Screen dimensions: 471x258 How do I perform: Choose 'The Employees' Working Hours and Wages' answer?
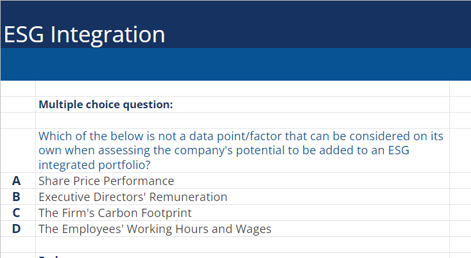coord(155,229)
